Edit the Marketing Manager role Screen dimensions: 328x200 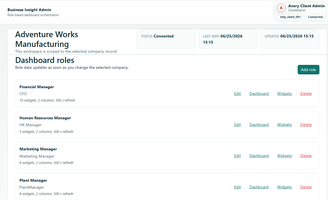(237, 156)
